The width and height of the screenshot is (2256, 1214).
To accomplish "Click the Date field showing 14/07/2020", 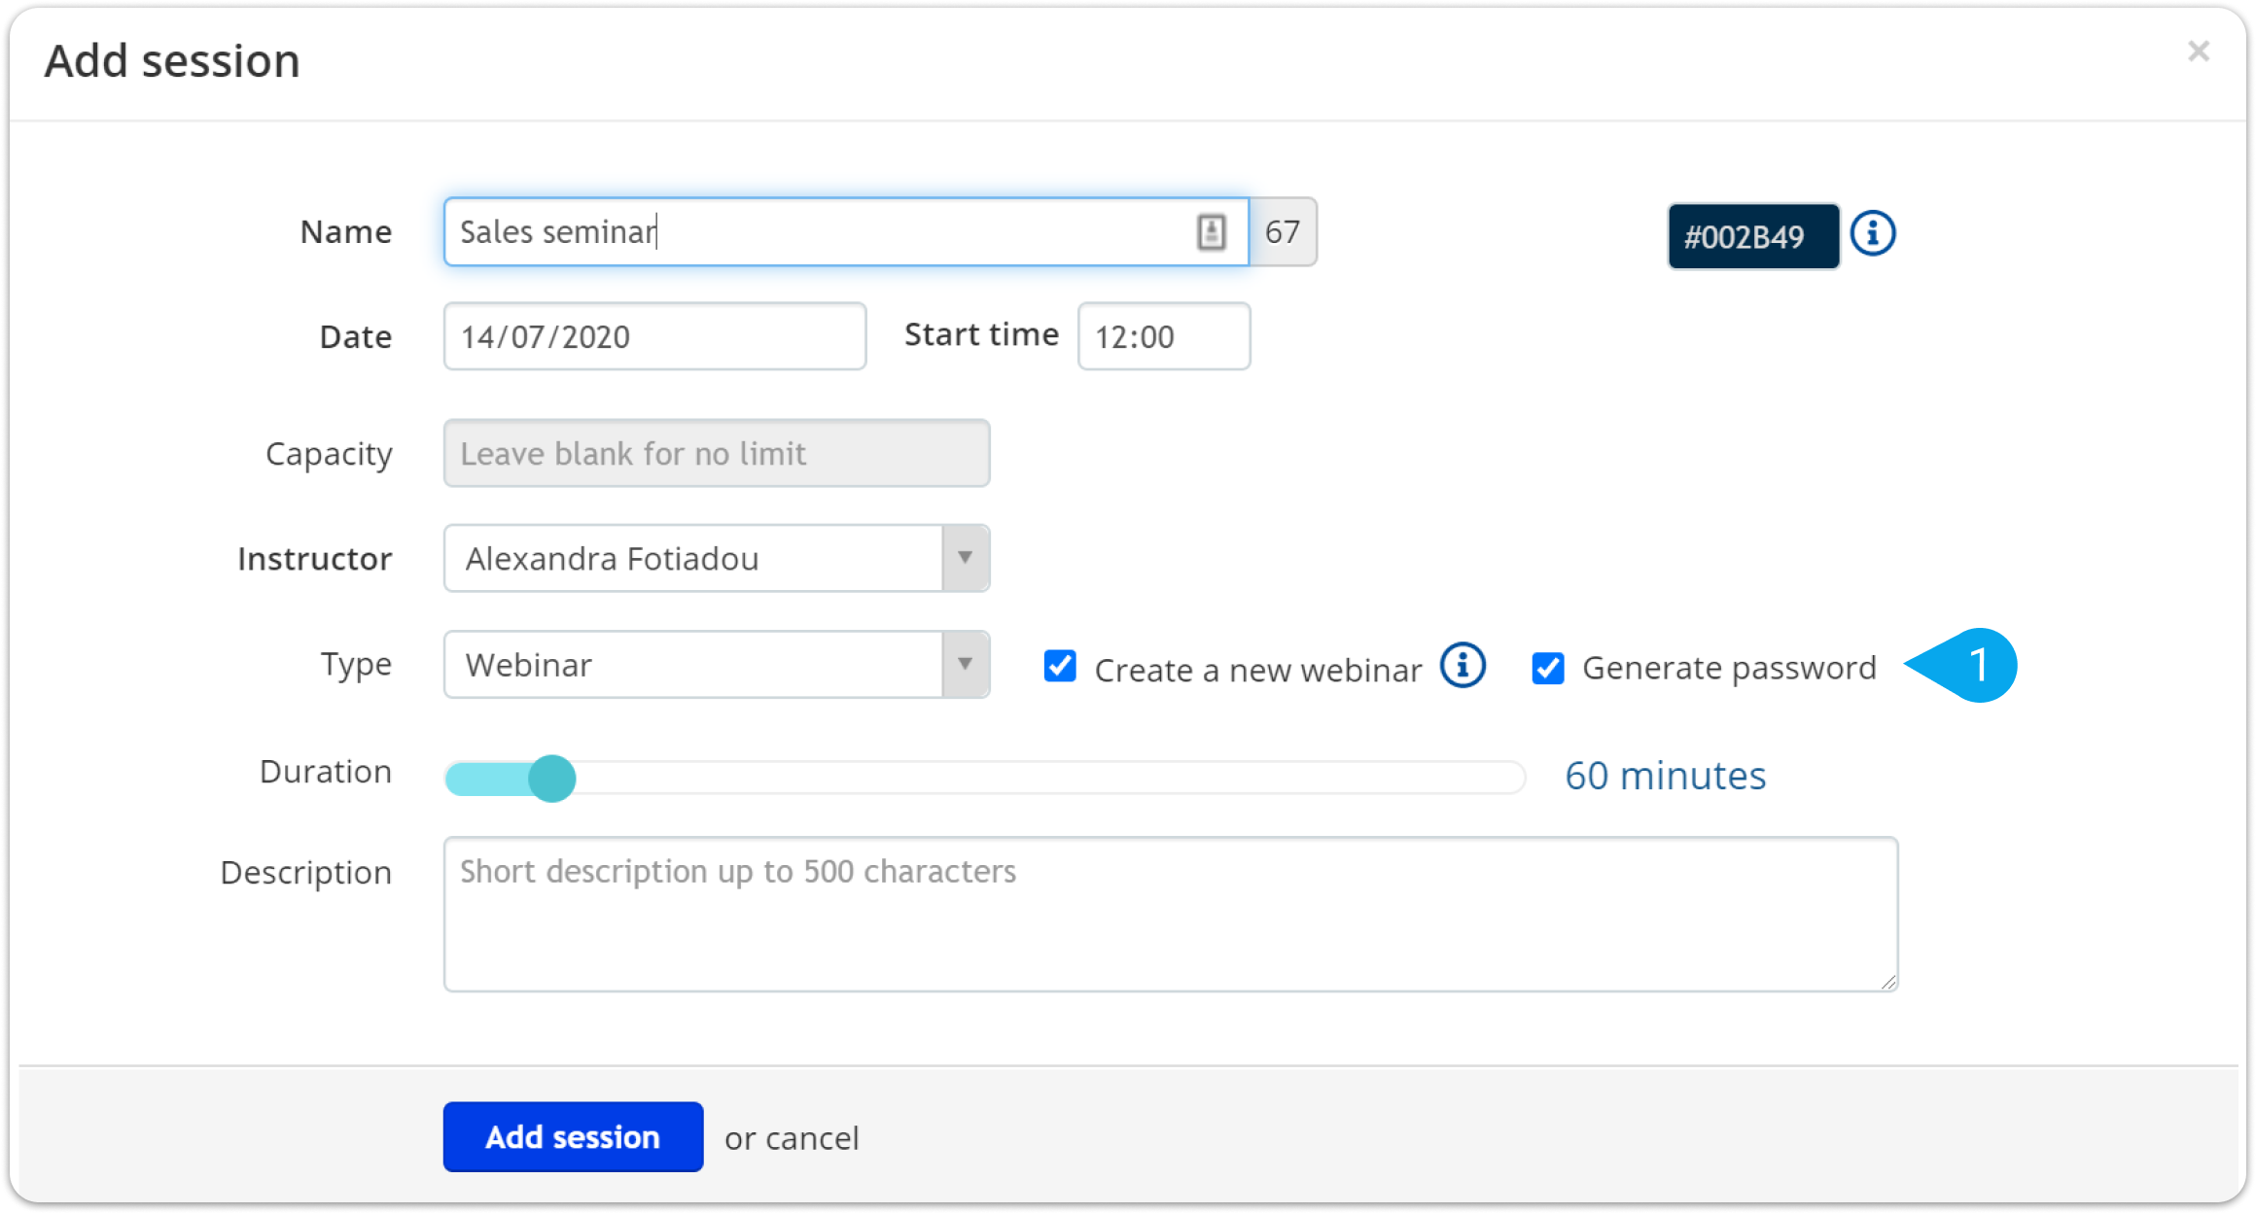I will 654,336.
